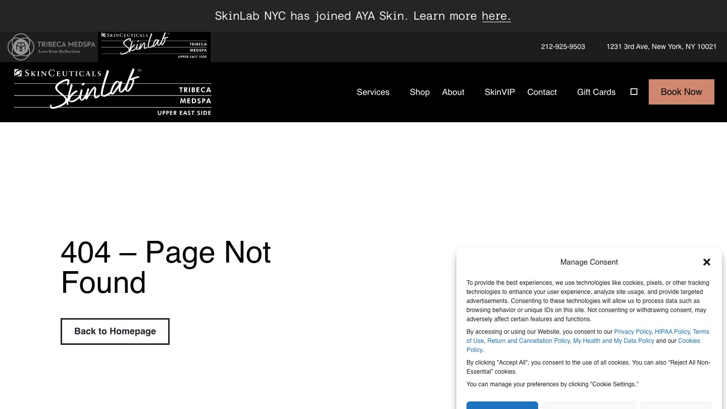Open the SkinVIP menu item
This screenshot has width=727, height=409.
(x=499, y=92)
